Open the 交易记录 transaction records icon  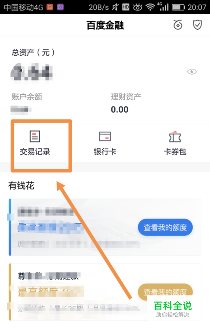pos(35,143)
